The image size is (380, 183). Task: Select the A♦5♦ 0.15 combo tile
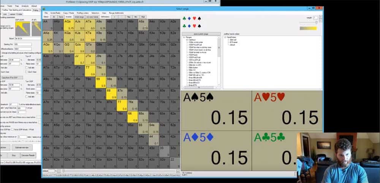pyautogui.click(x=217, y=151)
